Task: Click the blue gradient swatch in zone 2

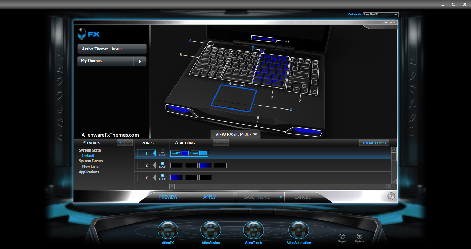Action: [206, 165]
